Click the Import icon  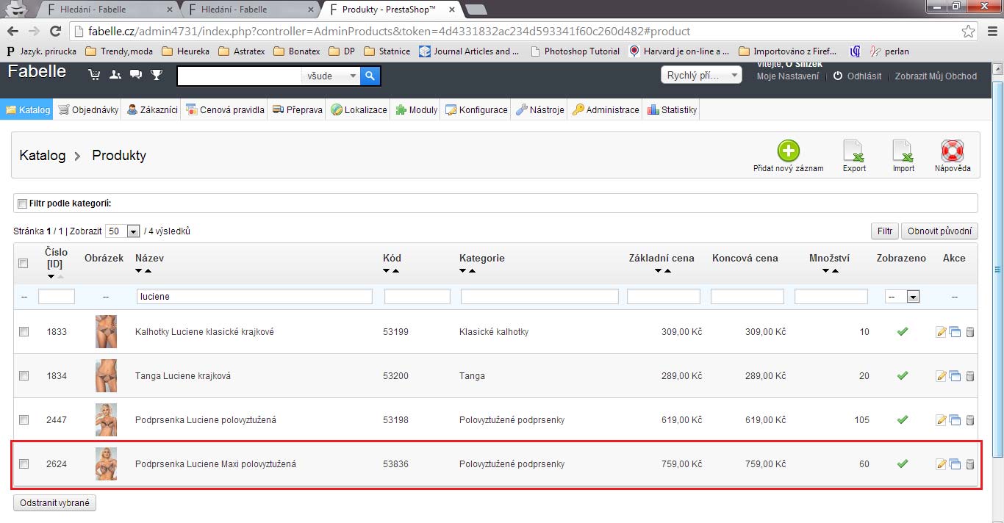(x=903, y=151)
